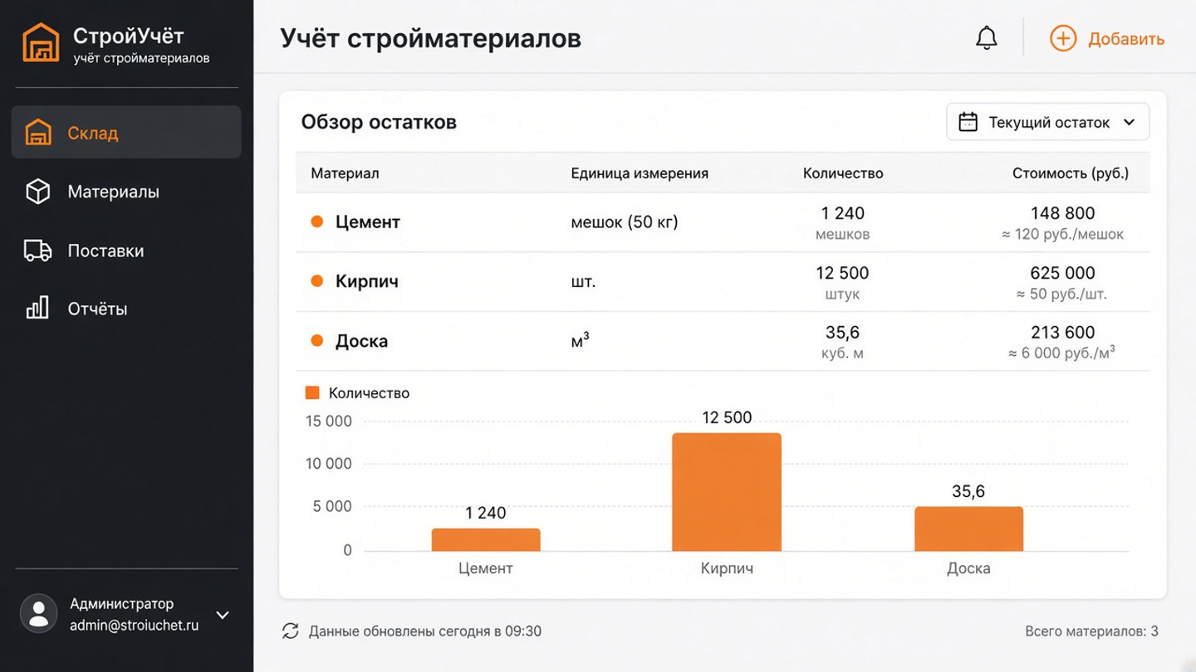Click the Количество column header

click(x=843, y=173)
